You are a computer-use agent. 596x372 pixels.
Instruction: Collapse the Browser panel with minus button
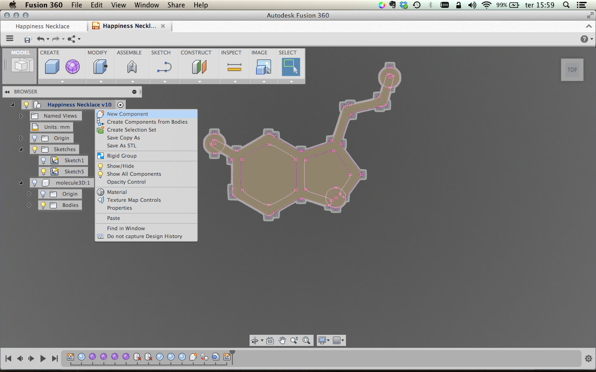pyautogui.click(x=135, y=92)
